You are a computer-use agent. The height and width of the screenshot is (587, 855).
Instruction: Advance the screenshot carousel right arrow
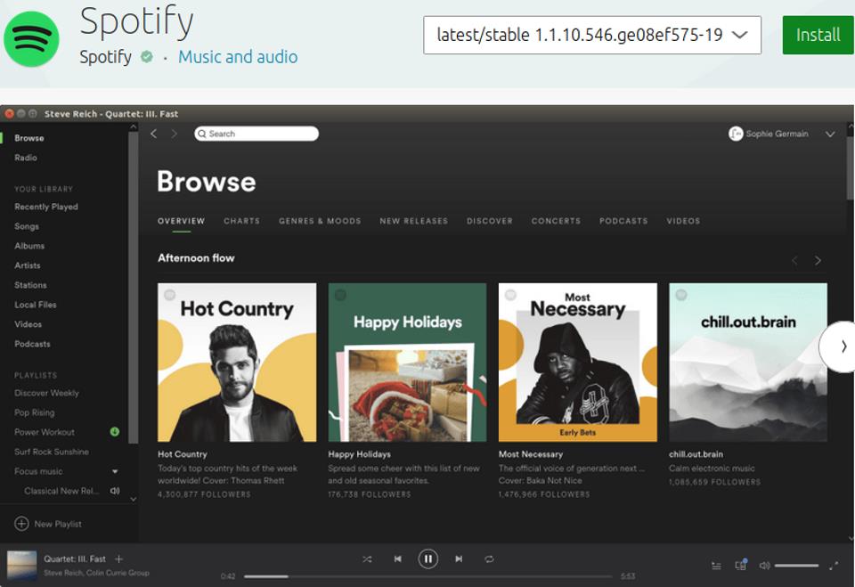pos(840,346)
